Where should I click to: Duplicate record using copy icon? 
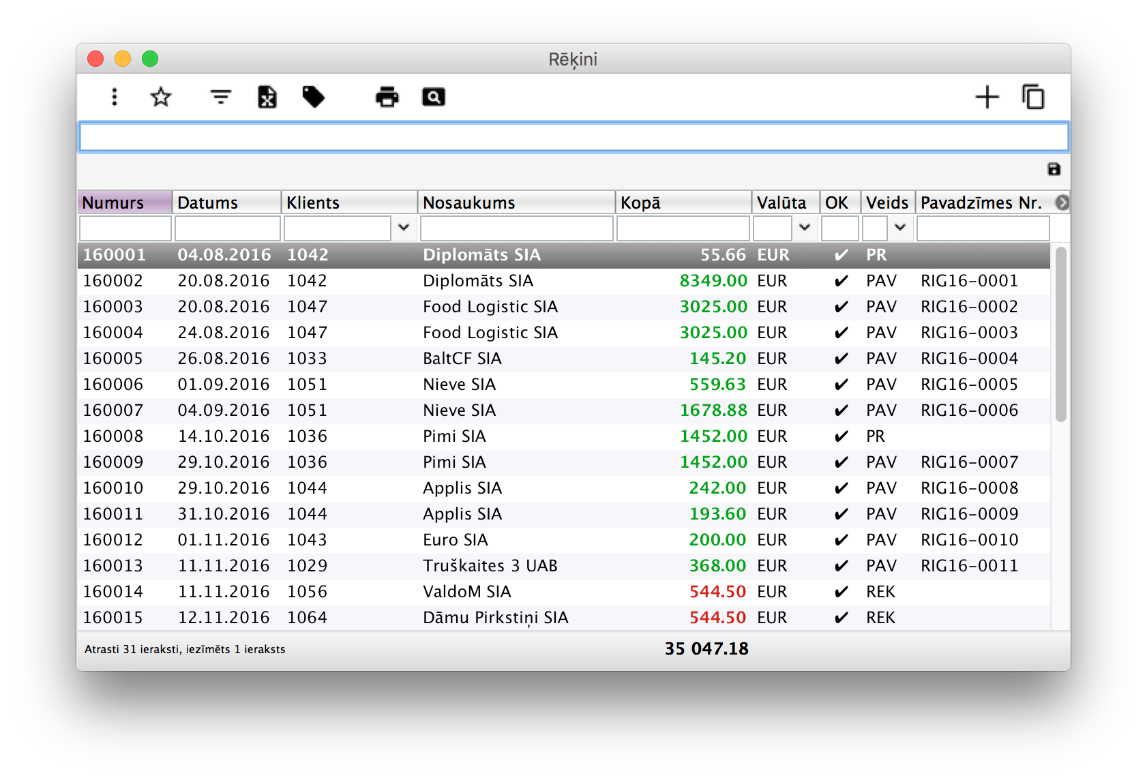coord(1033,97)
